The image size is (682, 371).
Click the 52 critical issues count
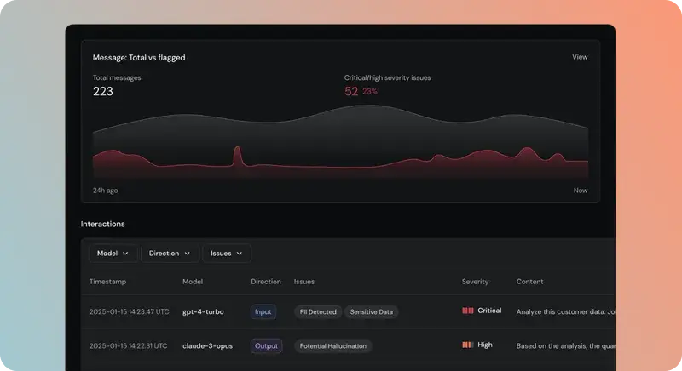tap(351, 92)
